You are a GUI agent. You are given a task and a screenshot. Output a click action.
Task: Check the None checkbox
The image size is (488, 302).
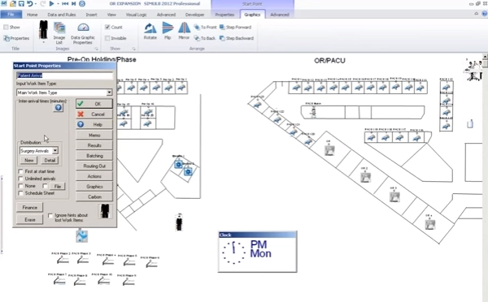21,186
